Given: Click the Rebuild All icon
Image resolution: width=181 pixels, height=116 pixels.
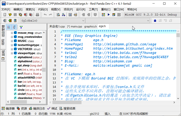Looking at the screenshot, I should [119, 15].
